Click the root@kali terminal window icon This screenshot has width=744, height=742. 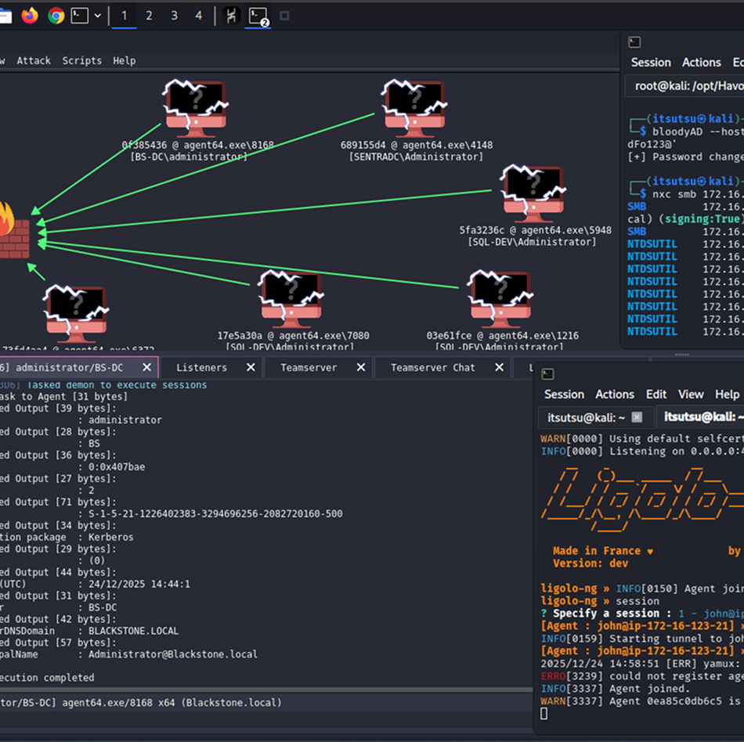point(634,42)
